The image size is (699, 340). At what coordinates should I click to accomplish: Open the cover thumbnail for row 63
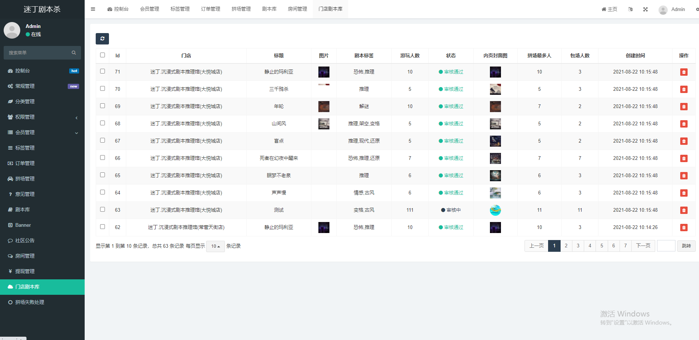[495, 210]
